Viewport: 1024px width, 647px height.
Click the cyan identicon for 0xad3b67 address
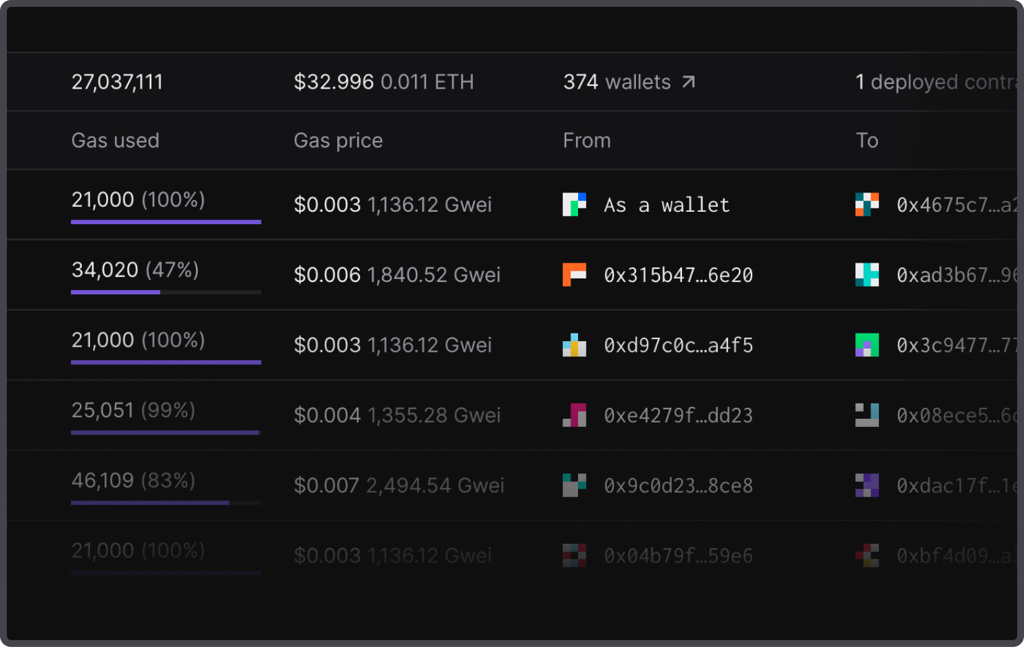[866, 275]
